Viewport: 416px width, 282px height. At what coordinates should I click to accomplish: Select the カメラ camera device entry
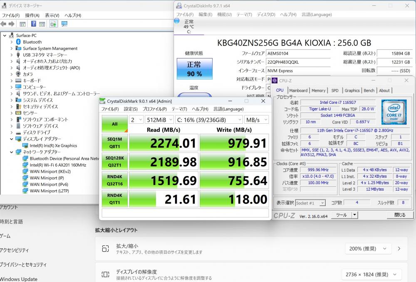(x=27, y=74)
